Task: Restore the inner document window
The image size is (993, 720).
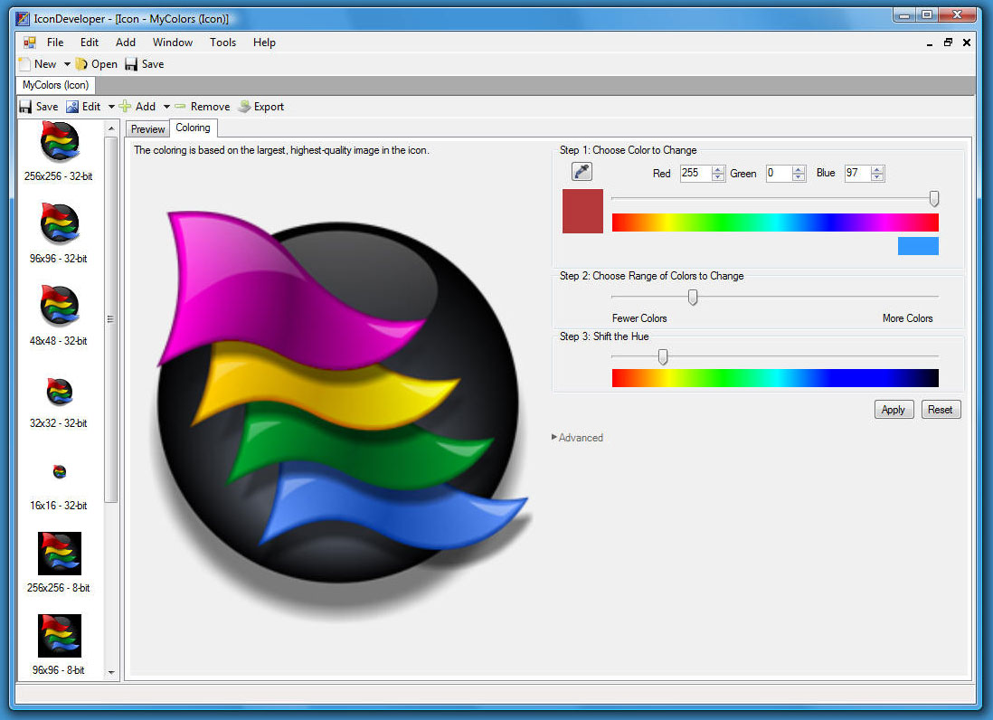Action: click(x=948, y=43)
